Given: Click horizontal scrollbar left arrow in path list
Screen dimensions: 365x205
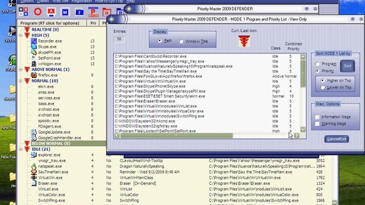Looking at the screenshot, I should [117, 136].
